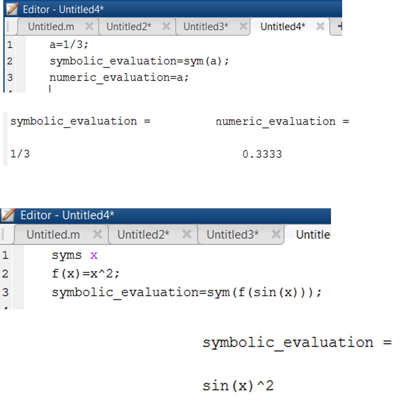Click the tab bar drag handle in top editor
The height and width of the screenshot is (411, 400).
click(x=8, y=26)
